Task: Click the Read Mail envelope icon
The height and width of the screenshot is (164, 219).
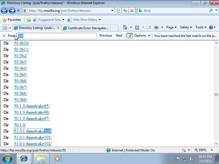Action: pos(149,27)
